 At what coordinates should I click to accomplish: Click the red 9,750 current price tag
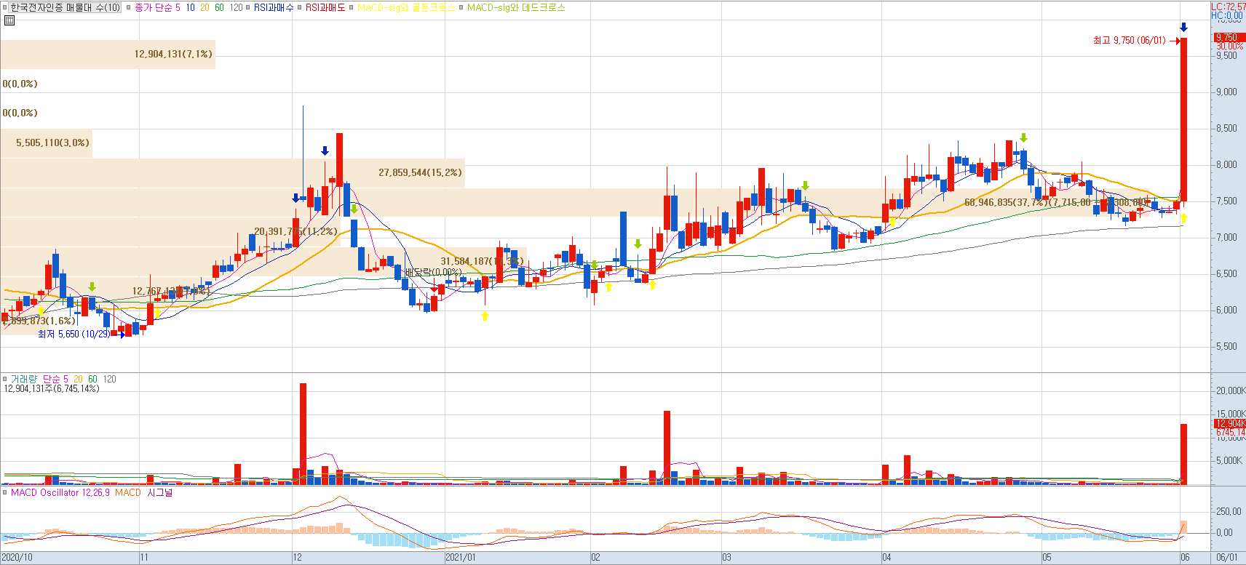[x=1229, y=37]
